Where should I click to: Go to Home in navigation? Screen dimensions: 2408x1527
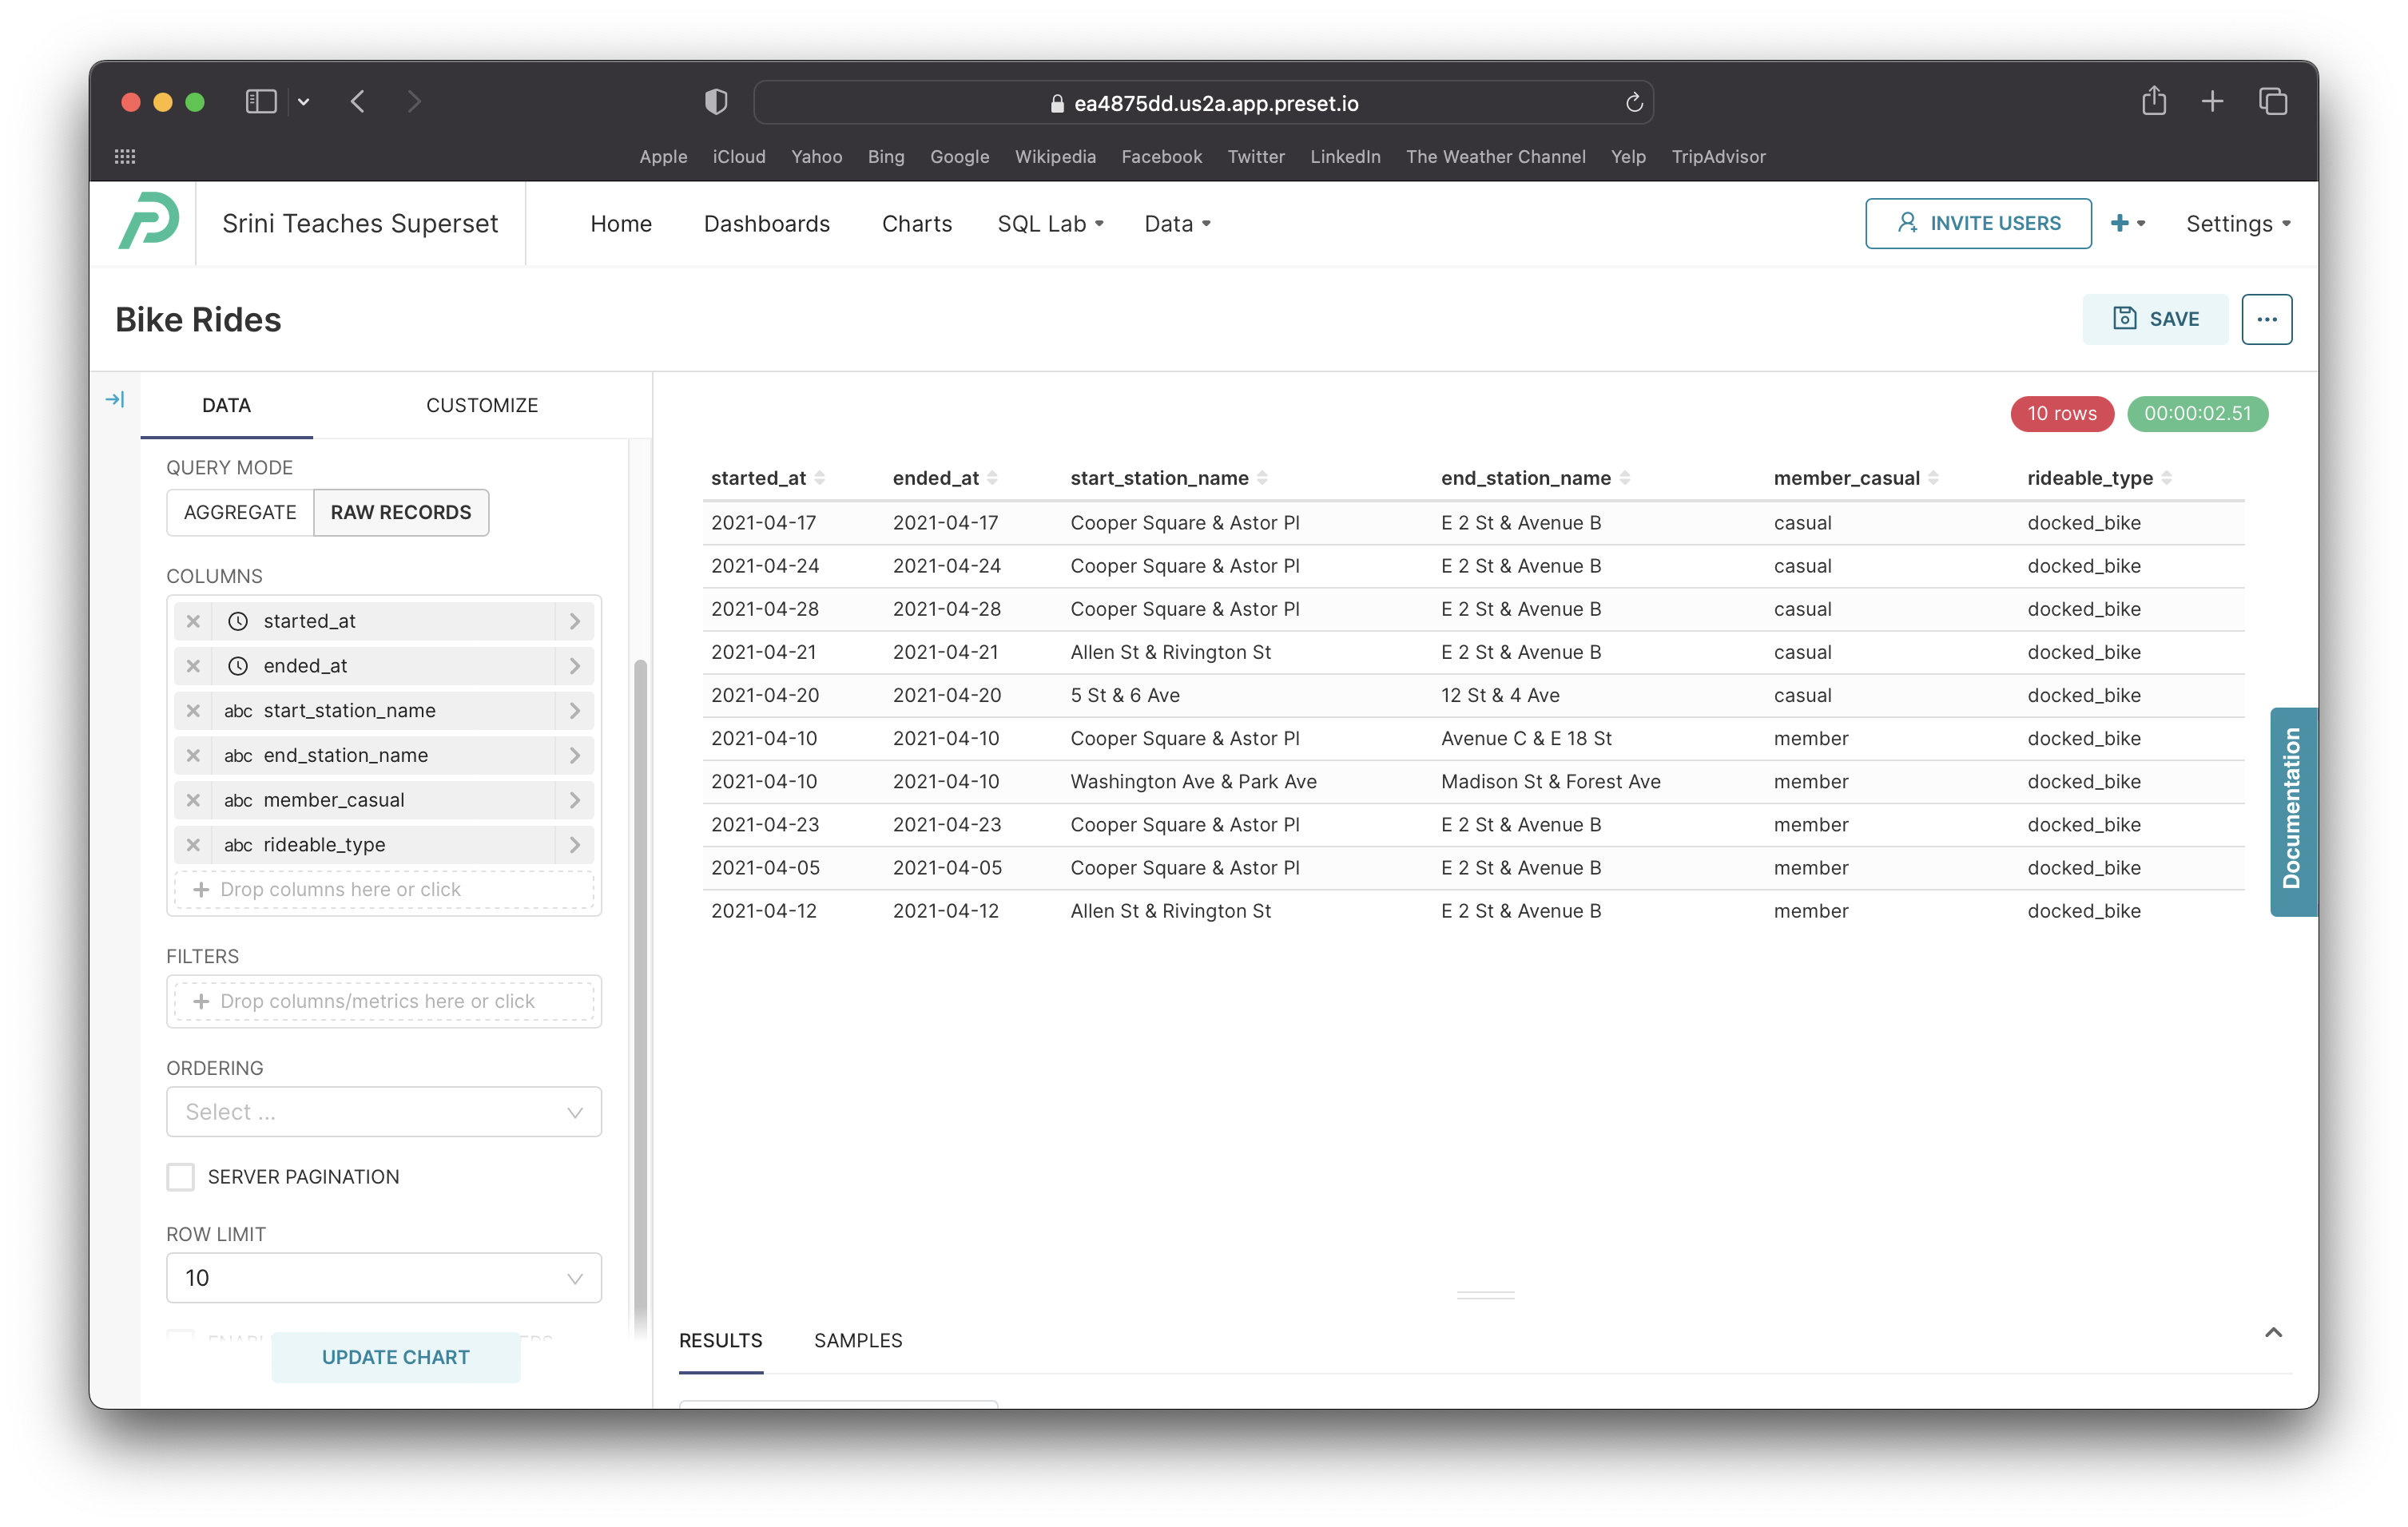[x=621, y=224]
